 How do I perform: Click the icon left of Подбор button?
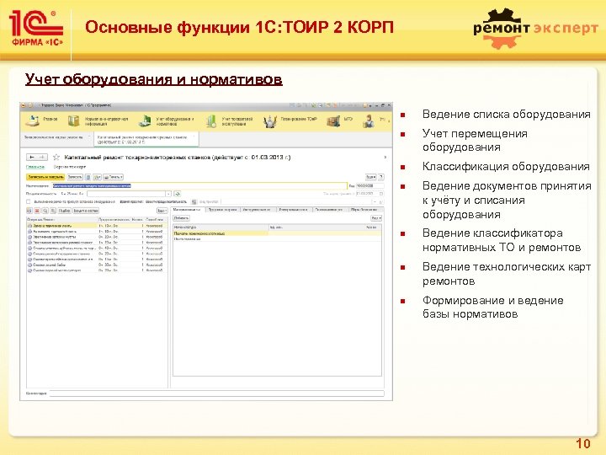click(x=53, y=211)
